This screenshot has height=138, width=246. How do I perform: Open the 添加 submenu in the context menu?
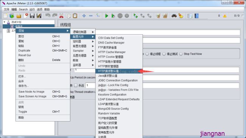tap(43, 31)
